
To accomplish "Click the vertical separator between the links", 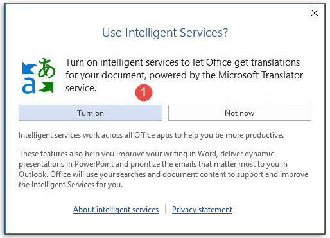I will point(165,209).
